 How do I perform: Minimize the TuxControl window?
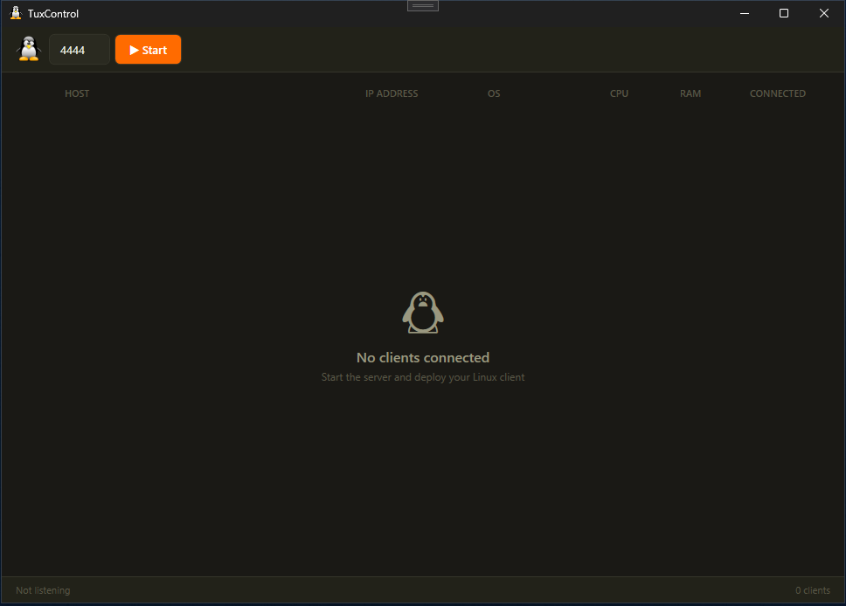(745, 13)
